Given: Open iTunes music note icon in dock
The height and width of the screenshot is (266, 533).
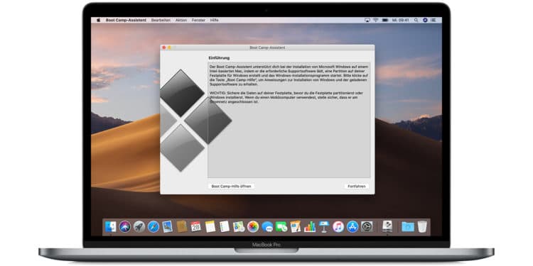Looking at the screenshot, I should coord(338,226).
